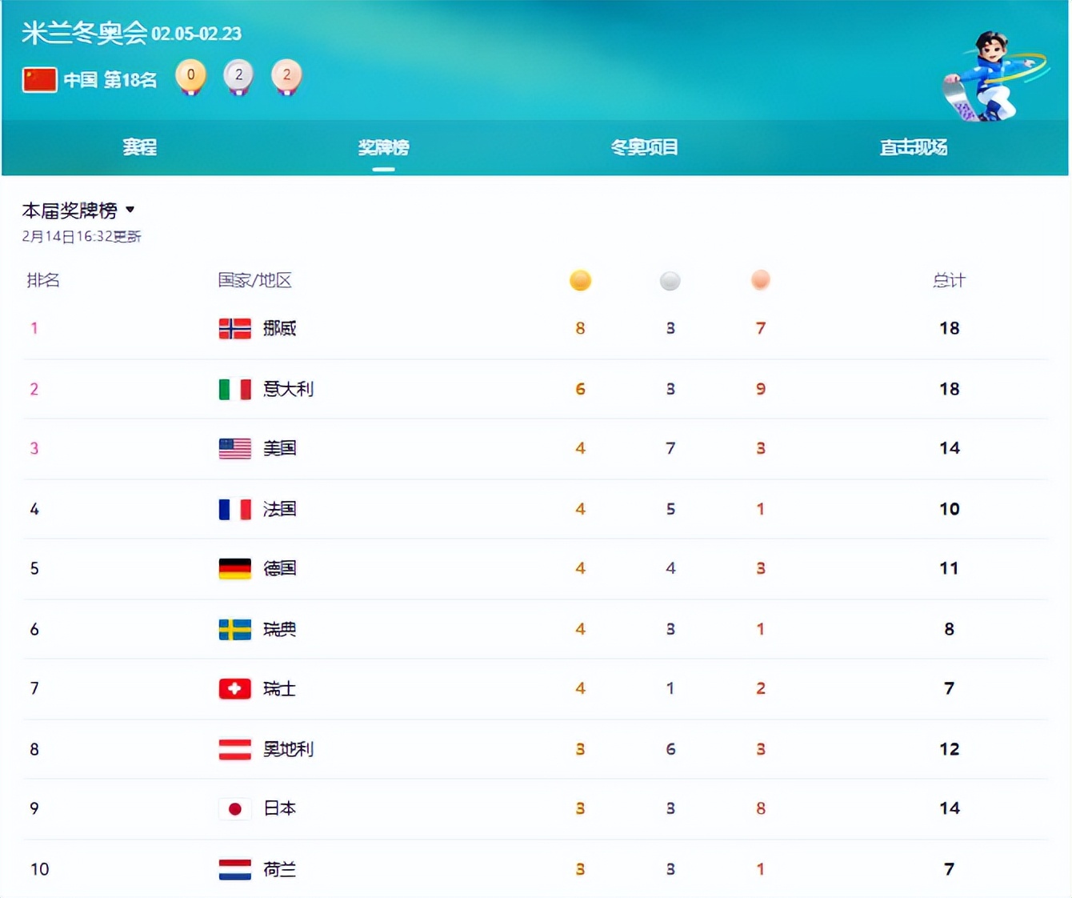The height and width of the screenshot is (898, 1072).
Task: Expand the 本届奖牌榜 dropdown arrow
Action: 130,210
